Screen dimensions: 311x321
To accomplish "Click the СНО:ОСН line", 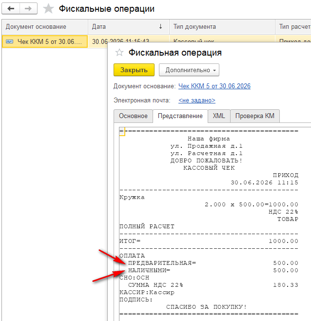I will pos(135,278).
